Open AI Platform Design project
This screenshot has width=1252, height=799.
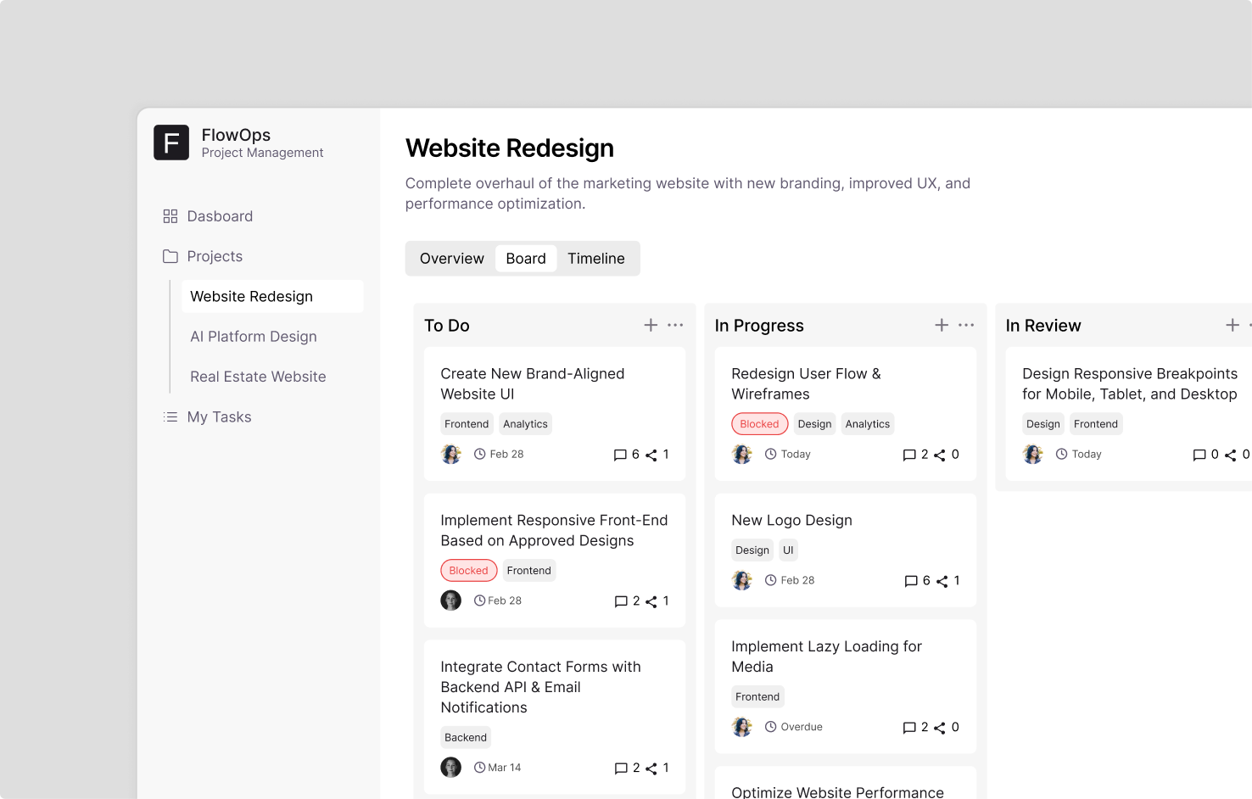[253, 337]
